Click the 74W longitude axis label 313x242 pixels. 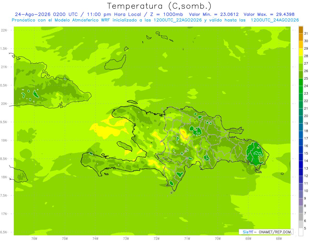[x=95, y=239]
